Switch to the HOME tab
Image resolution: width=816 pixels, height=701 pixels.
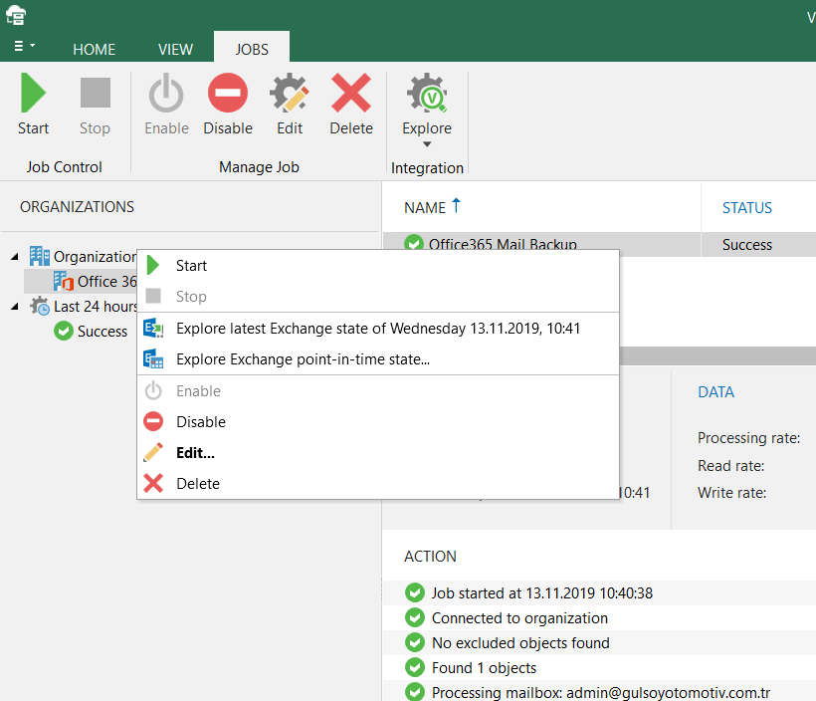tap(94, 49)
